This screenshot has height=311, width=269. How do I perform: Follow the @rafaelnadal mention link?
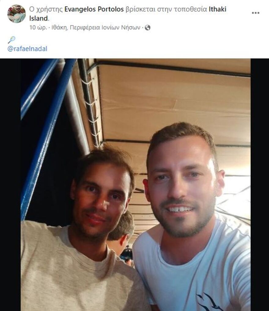click(27, 49)
